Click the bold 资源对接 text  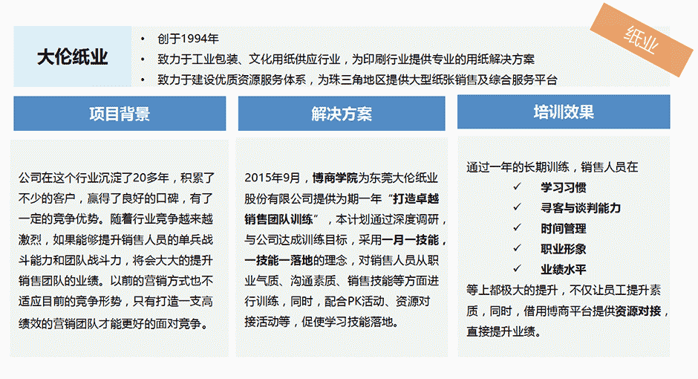coord(639,311)
